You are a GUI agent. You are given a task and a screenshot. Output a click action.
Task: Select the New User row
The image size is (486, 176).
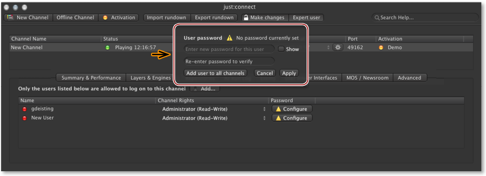click(241, 118)
